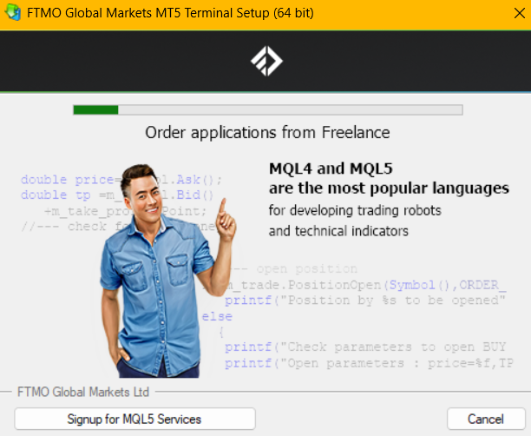Click the FTMO logo in the dark banner
The width and height of the screenshot is (531, 436).
pyautogui.click(x=266, y=61)
